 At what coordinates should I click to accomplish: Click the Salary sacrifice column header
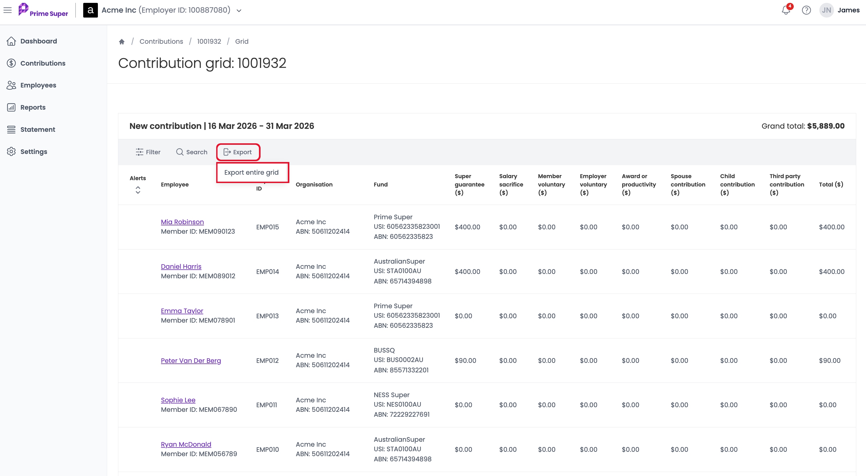point(511,184)
